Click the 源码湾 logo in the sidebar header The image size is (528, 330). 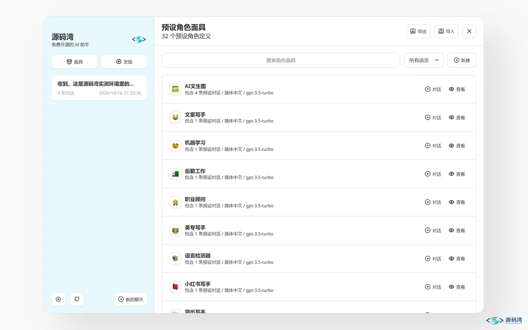pos(139,40)
